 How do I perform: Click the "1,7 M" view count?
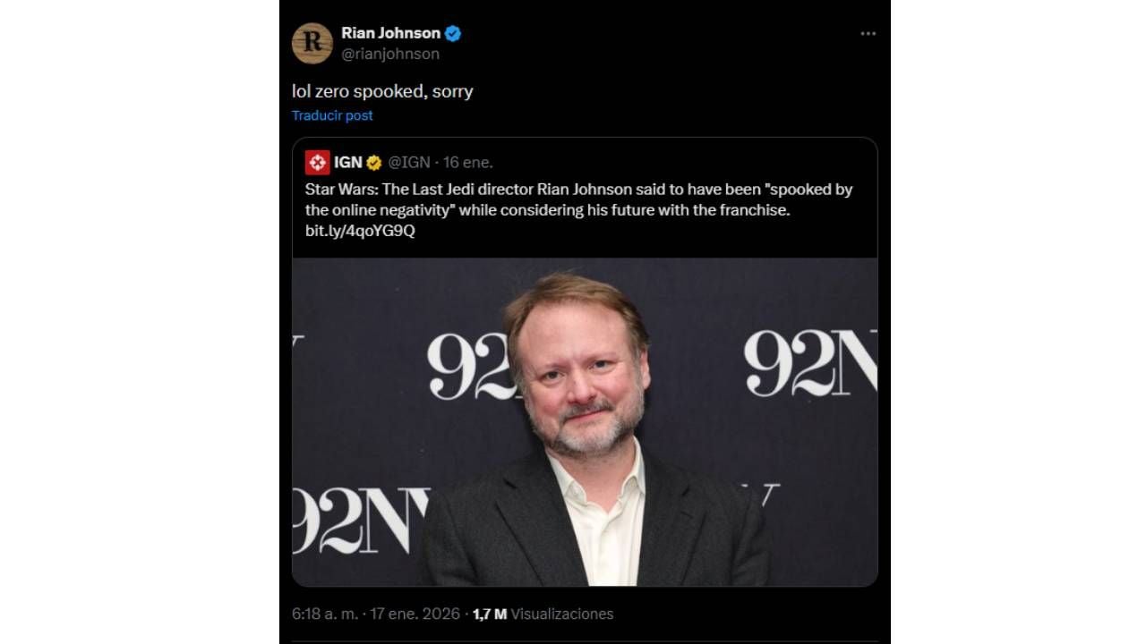[x=489, y=614]
